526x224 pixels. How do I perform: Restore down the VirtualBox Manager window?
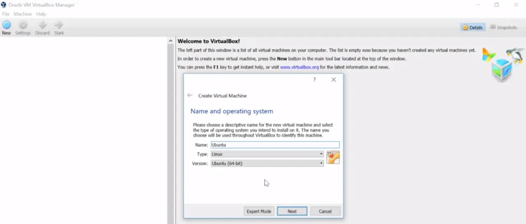click(496, 5)
